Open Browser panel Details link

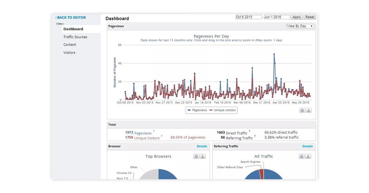click(202, 146)
